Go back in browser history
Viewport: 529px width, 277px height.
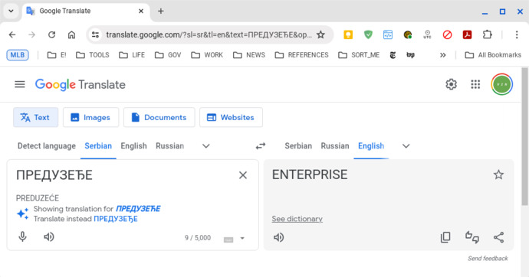click(12, 34)
